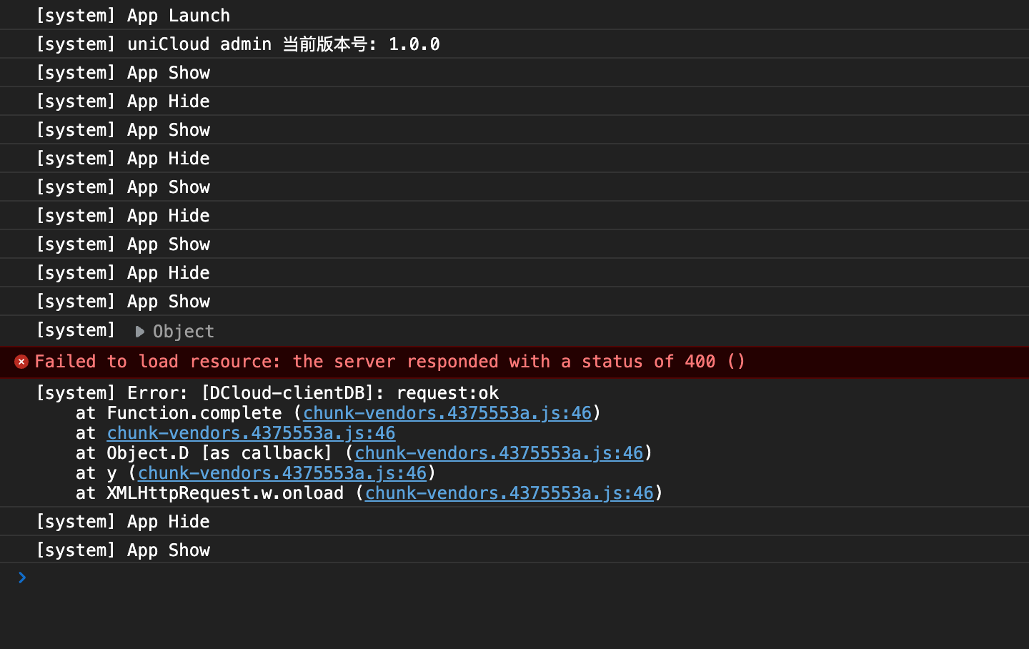1029x649 pixels.
Task: Click the "[system]" label before Object
Action: tap(76, 330)
